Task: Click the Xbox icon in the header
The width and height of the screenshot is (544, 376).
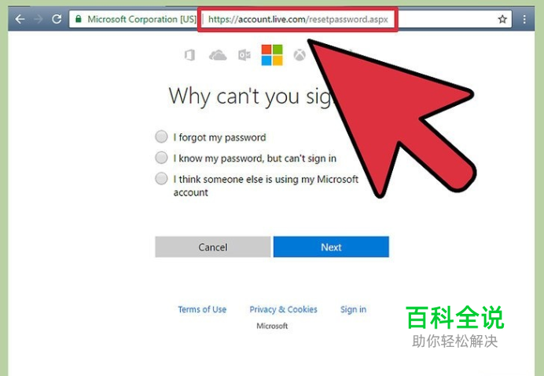Action: (300, 55)
